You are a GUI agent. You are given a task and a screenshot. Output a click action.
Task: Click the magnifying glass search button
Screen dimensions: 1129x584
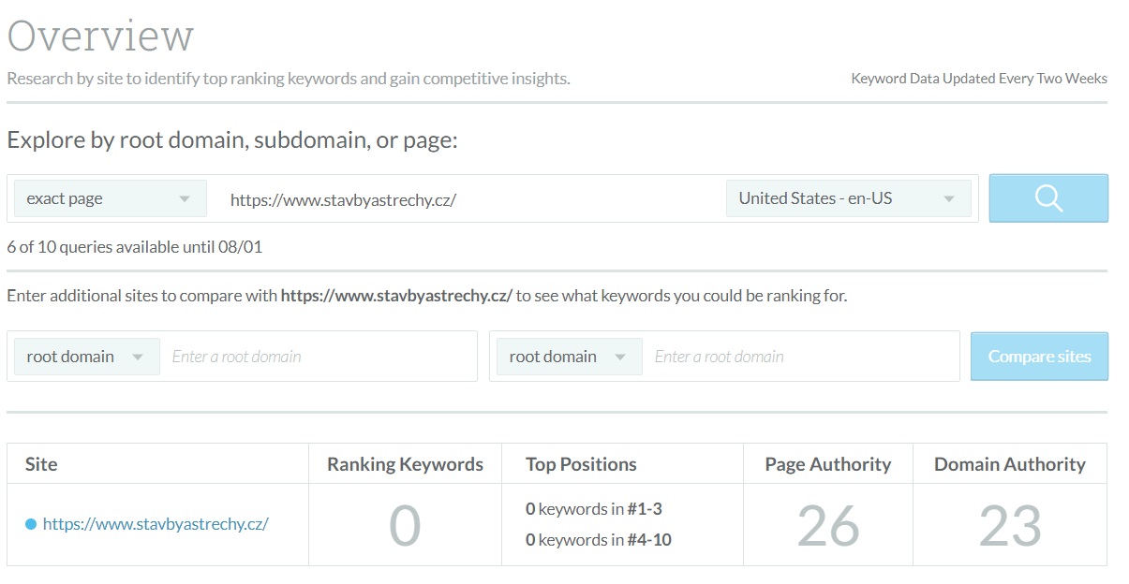pyautogui.click(x=1048, y=198)
